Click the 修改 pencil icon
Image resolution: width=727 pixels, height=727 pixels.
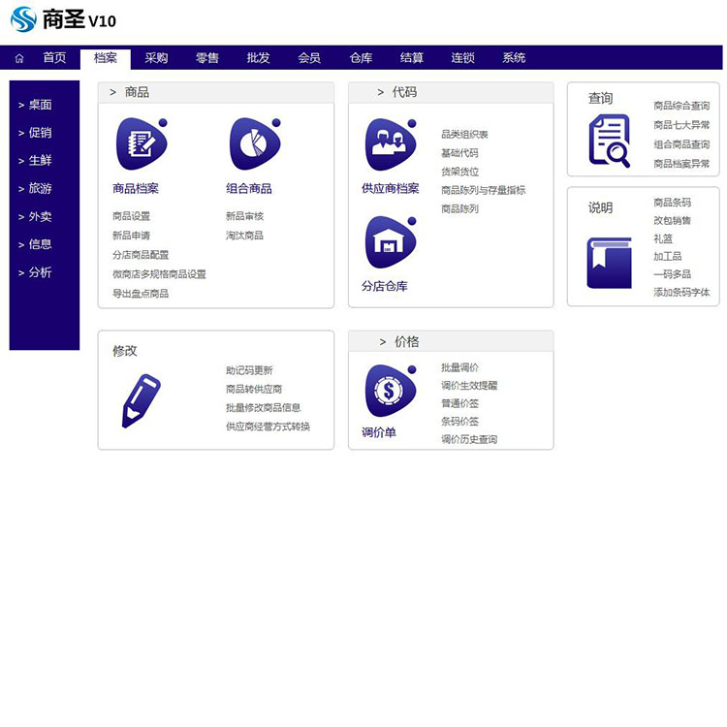tap(141, 401)
